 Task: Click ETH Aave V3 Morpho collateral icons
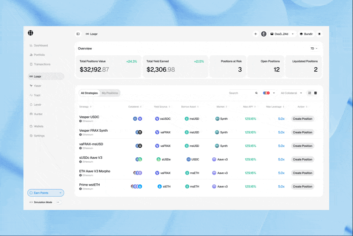point(138,173)
